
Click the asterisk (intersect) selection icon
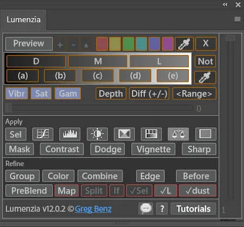[x=86, y=45]
